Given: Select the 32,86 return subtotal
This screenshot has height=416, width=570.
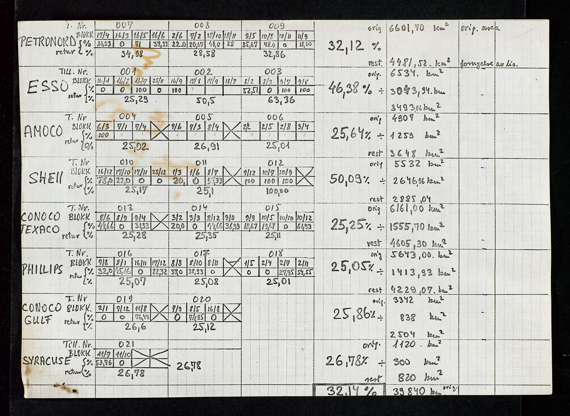Looking at the screenshot, I should [274, 54].
